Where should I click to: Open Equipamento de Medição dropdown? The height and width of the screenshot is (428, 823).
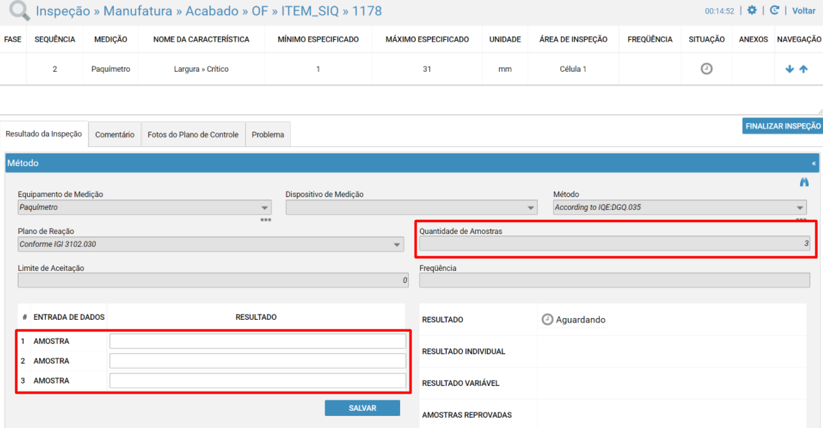click(145, 207)
